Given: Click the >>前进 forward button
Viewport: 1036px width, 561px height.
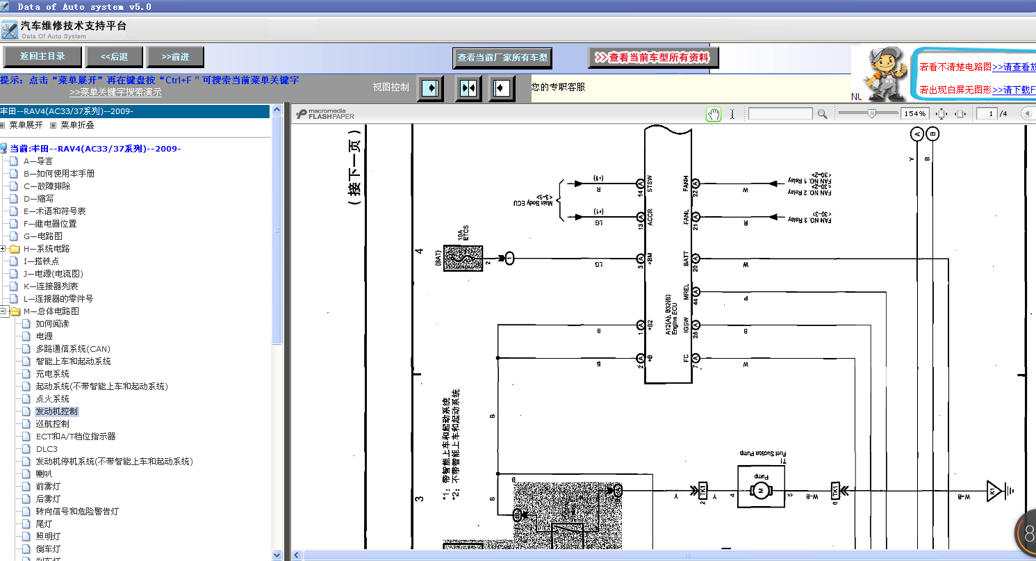Looking at the screenshot, I should point(175,57).
